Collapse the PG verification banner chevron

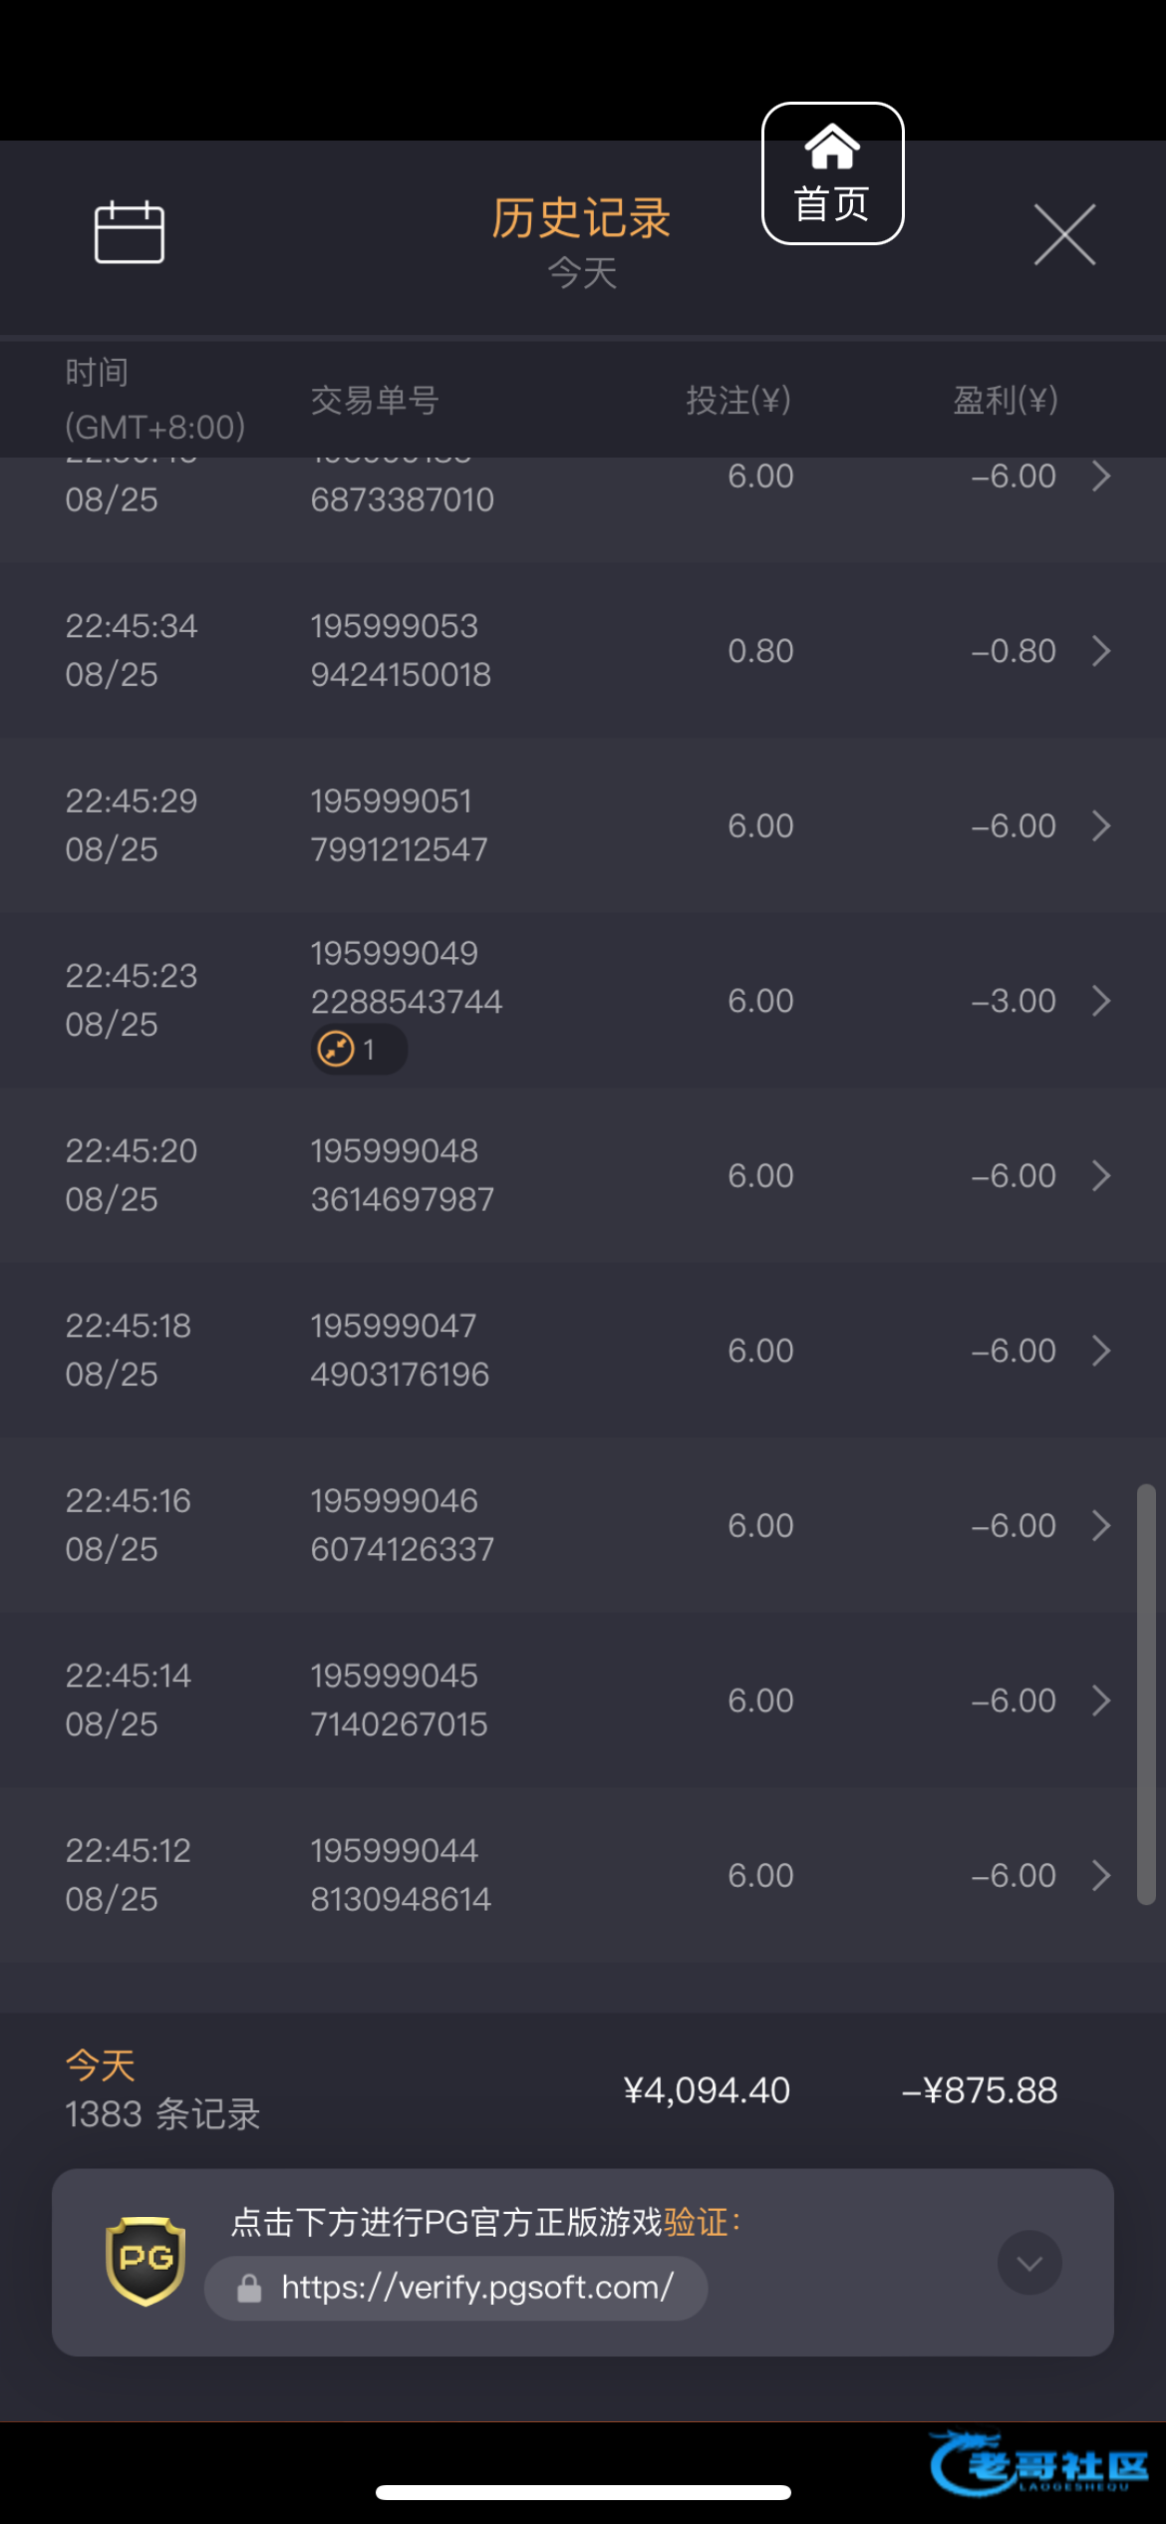click(1029, 2263)
